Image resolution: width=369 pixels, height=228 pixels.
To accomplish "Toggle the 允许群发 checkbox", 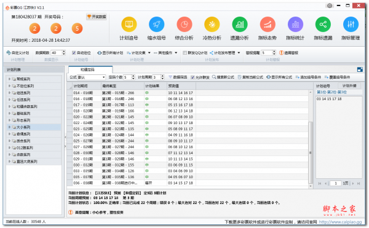I will point(192,77).
